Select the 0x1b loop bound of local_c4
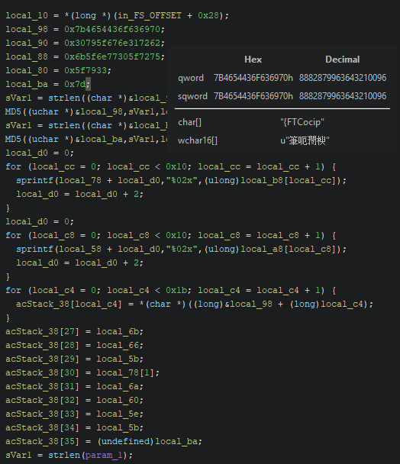 [176, 290]
